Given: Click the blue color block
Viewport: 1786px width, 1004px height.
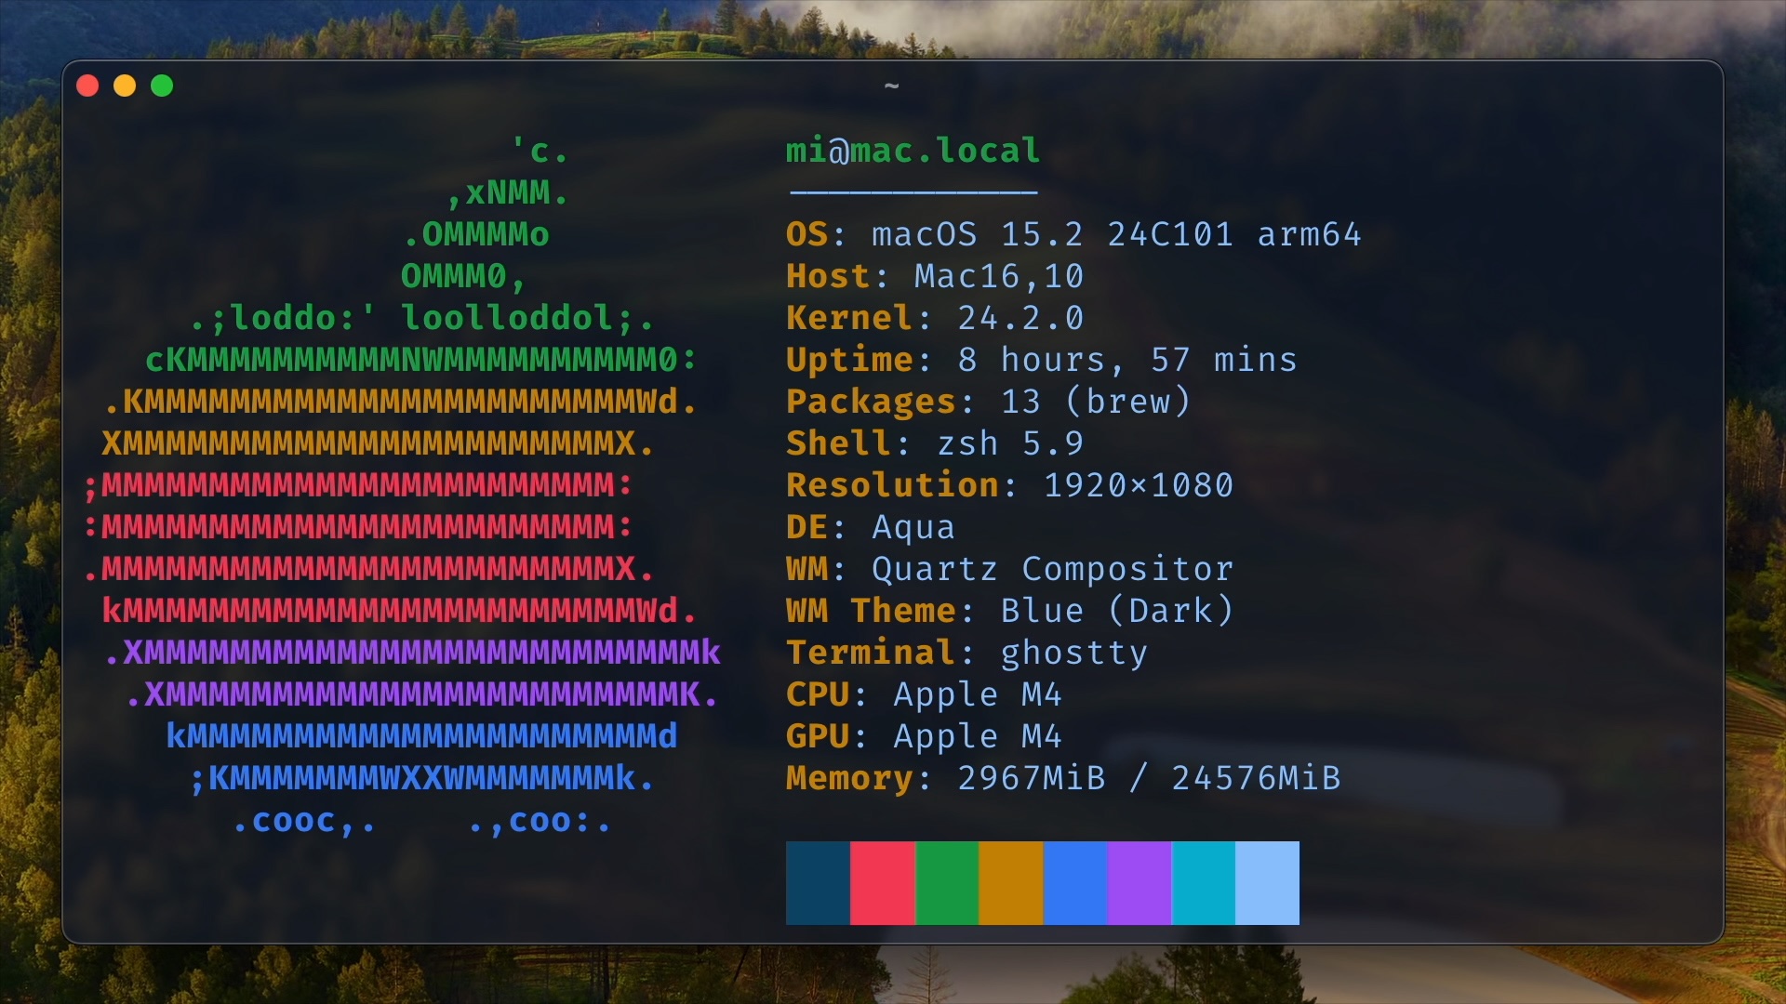Looking at the screenshot, I should pos(1074,883).
